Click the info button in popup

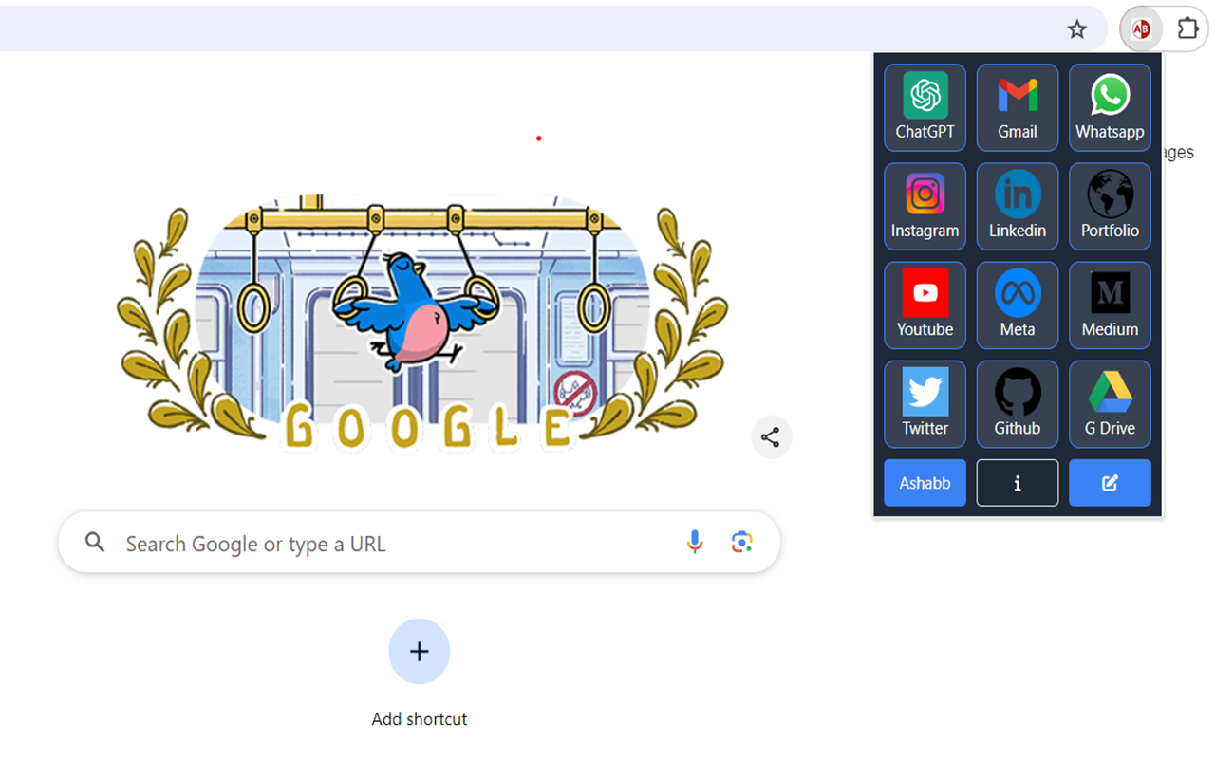click(x=1017, y=483)
